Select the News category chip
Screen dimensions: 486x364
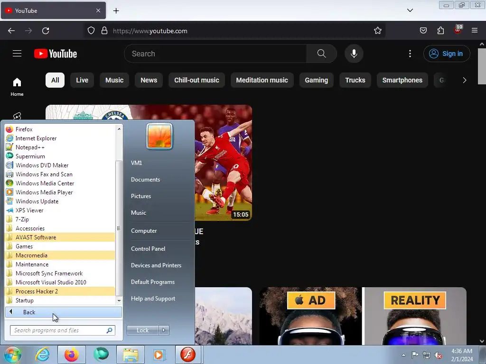[x=149, y=80]
